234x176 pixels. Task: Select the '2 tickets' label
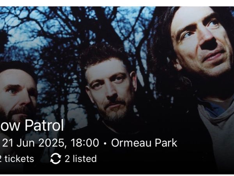pos(17,159)
